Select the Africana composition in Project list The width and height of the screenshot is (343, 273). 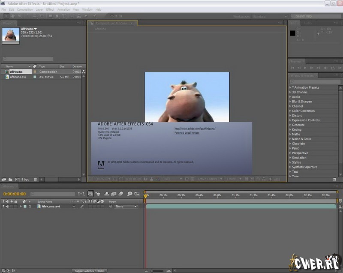[x=16, y=72]
